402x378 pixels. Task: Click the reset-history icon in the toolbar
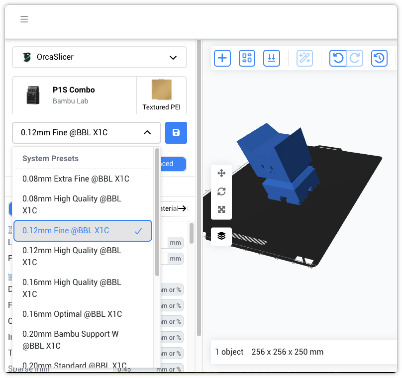point(379,58)
